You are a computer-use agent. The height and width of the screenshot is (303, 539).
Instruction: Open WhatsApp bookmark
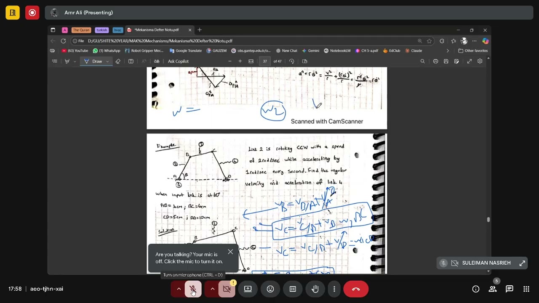point(107,50)
